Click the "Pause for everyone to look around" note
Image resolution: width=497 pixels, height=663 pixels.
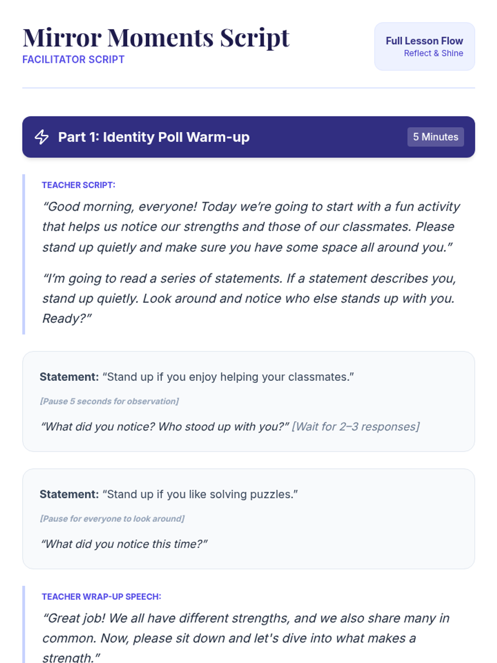coord(112,519)
